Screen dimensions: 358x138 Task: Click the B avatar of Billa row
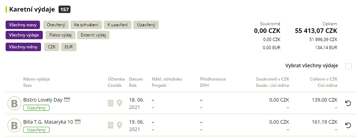click(15, 125)
